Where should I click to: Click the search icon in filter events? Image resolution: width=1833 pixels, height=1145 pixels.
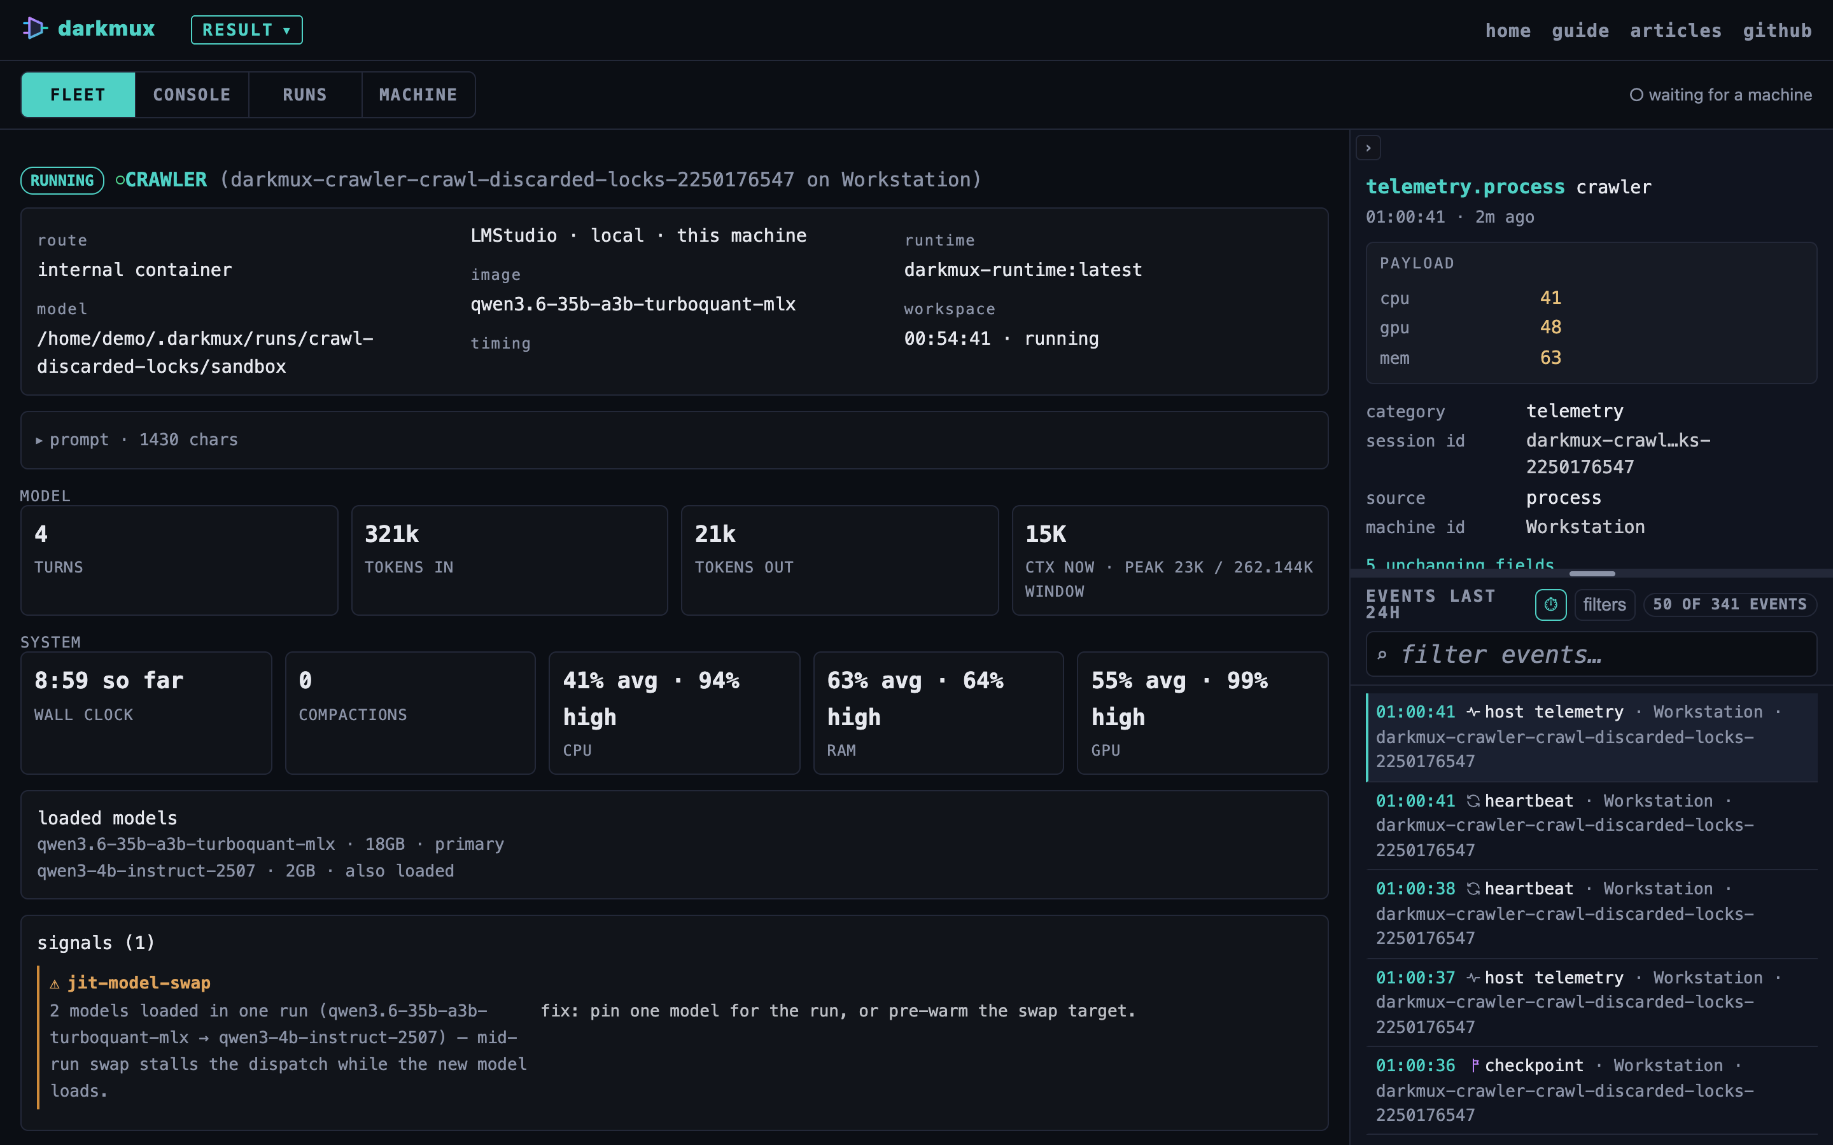click(1382, 655)
